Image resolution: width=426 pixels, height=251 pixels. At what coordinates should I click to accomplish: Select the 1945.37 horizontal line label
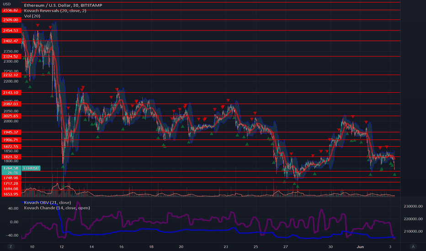click(11, 132)
